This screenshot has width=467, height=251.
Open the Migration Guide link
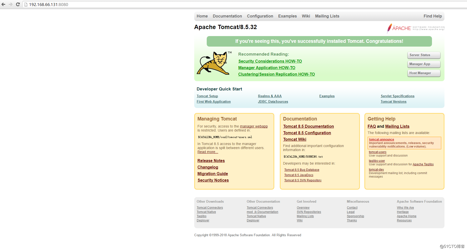213,174
